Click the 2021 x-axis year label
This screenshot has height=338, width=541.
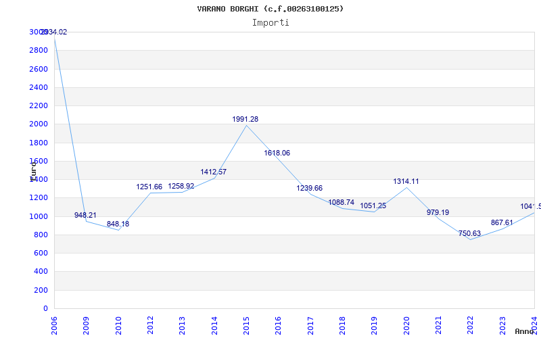[x=438, y=326]
